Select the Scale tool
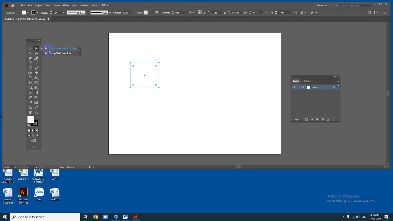393x221 pixels. (36, 78)
